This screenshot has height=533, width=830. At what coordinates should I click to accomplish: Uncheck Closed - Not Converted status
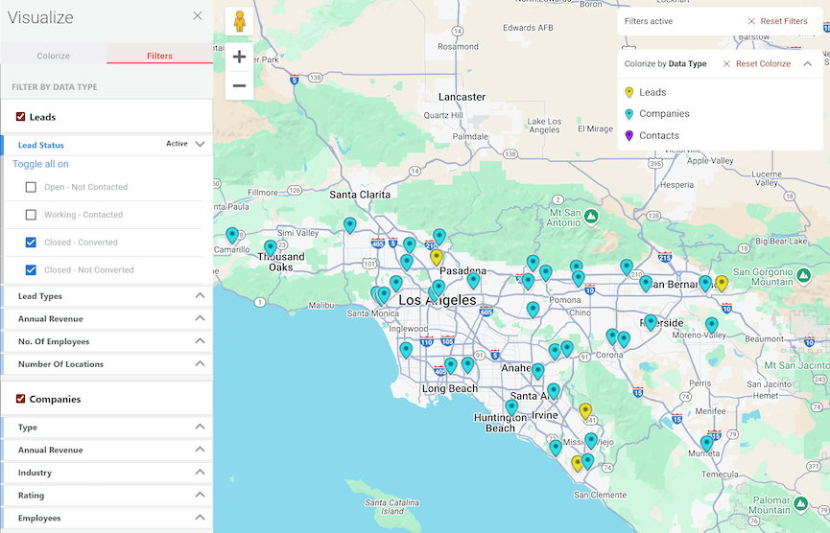(x=31, y=269)
